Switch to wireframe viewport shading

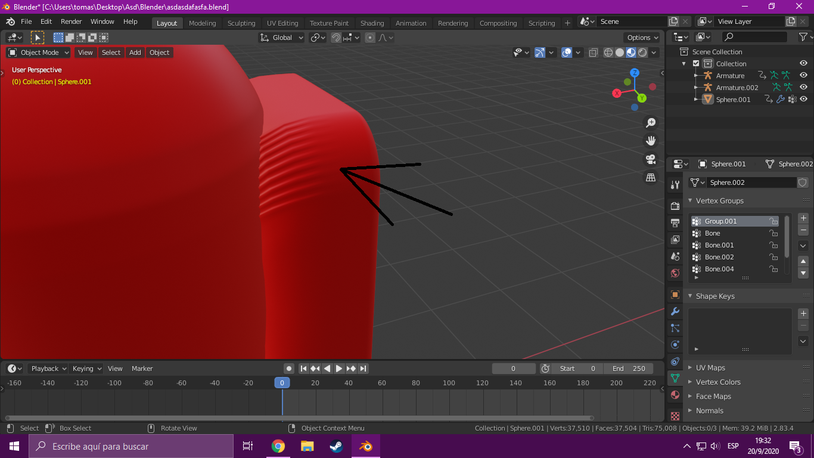pyautogui.click(x=608, y=52)
